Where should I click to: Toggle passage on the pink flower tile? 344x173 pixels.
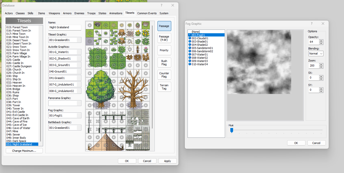(x=145, y=49)
